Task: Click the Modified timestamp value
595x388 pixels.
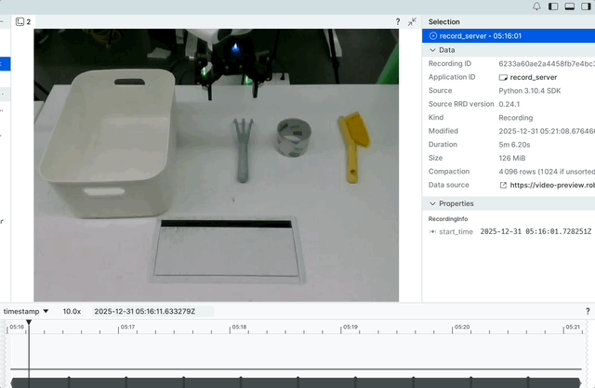Action: click(547, 131)
